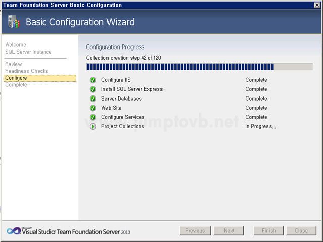Click the green check icon beside Web Site

(93, 108)
